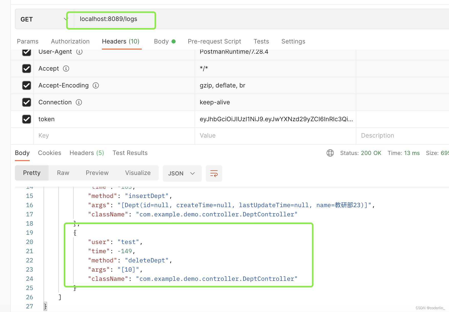Click the -149 time value

click(x=125, y=251)
